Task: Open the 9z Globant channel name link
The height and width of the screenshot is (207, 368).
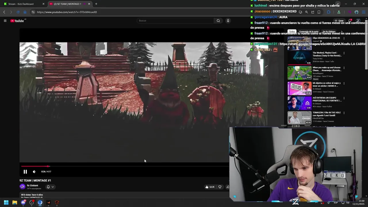Action: tap(32, 185)
